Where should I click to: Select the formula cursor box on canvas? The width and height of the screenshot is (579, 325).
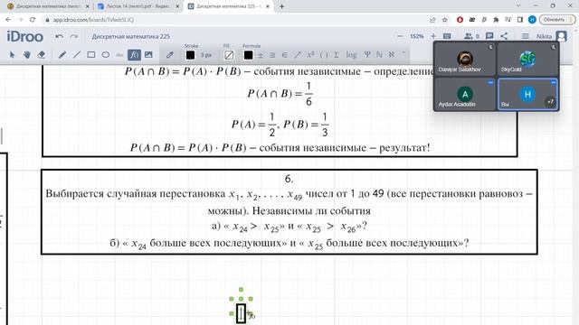pos(241,313)
